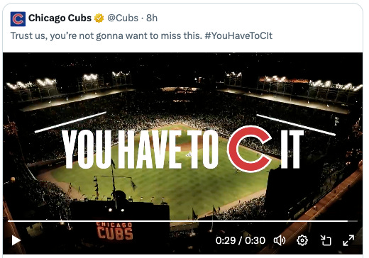
Task: Open the Chicago Cubs profile avatar
Action: [x=18, y=19]
